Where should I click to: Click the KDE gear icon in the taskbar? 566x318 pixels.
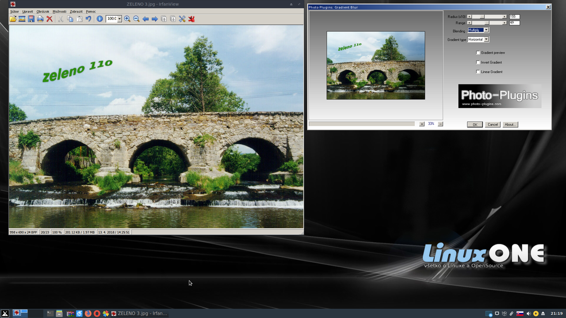79,314
